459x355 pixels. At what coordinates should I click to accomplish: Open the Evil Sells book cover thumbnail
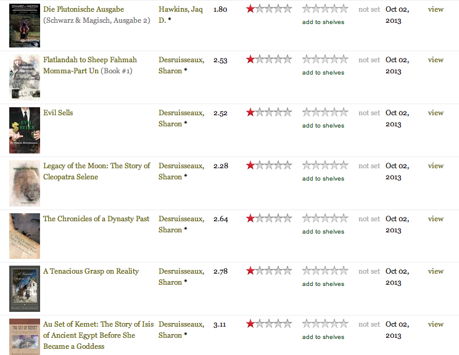point(25,130)
